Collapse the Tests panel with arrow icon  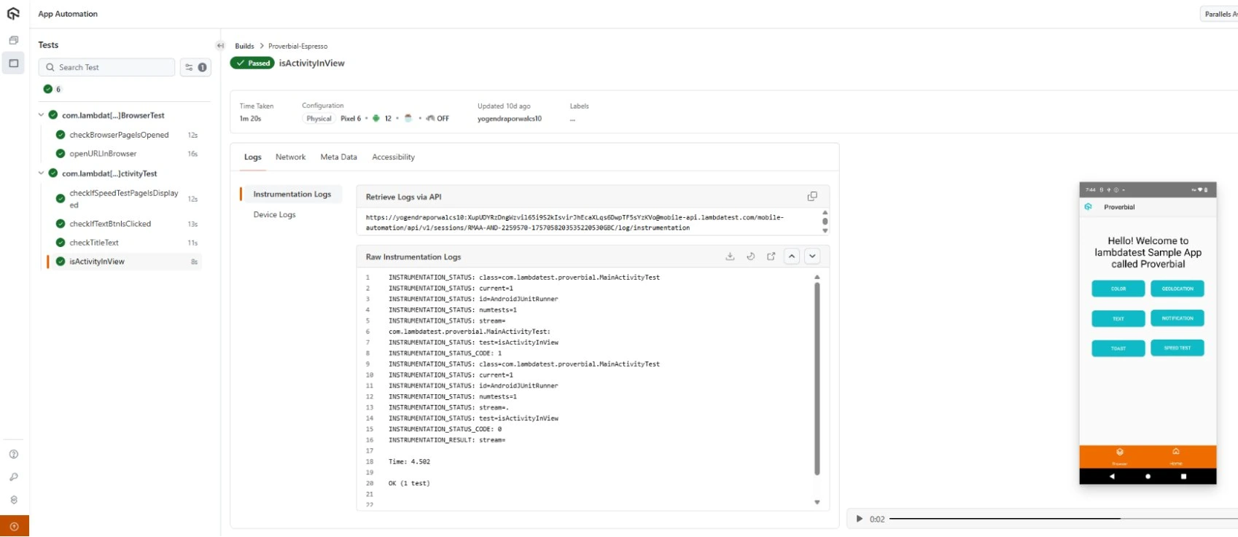[220, 45]
